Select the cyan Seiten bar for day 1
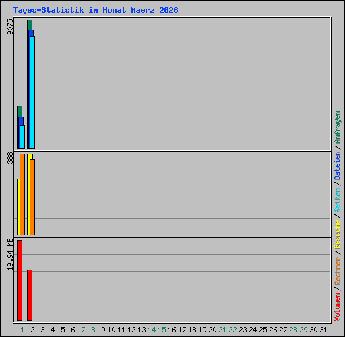Image resolution: width=345 pixels, height=337 pixels. click(23, 137)
